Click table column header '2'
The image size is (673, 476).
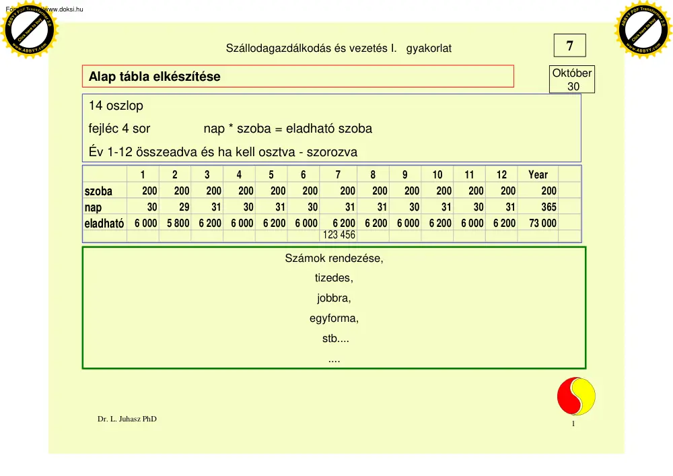click(x=175, y=174)
